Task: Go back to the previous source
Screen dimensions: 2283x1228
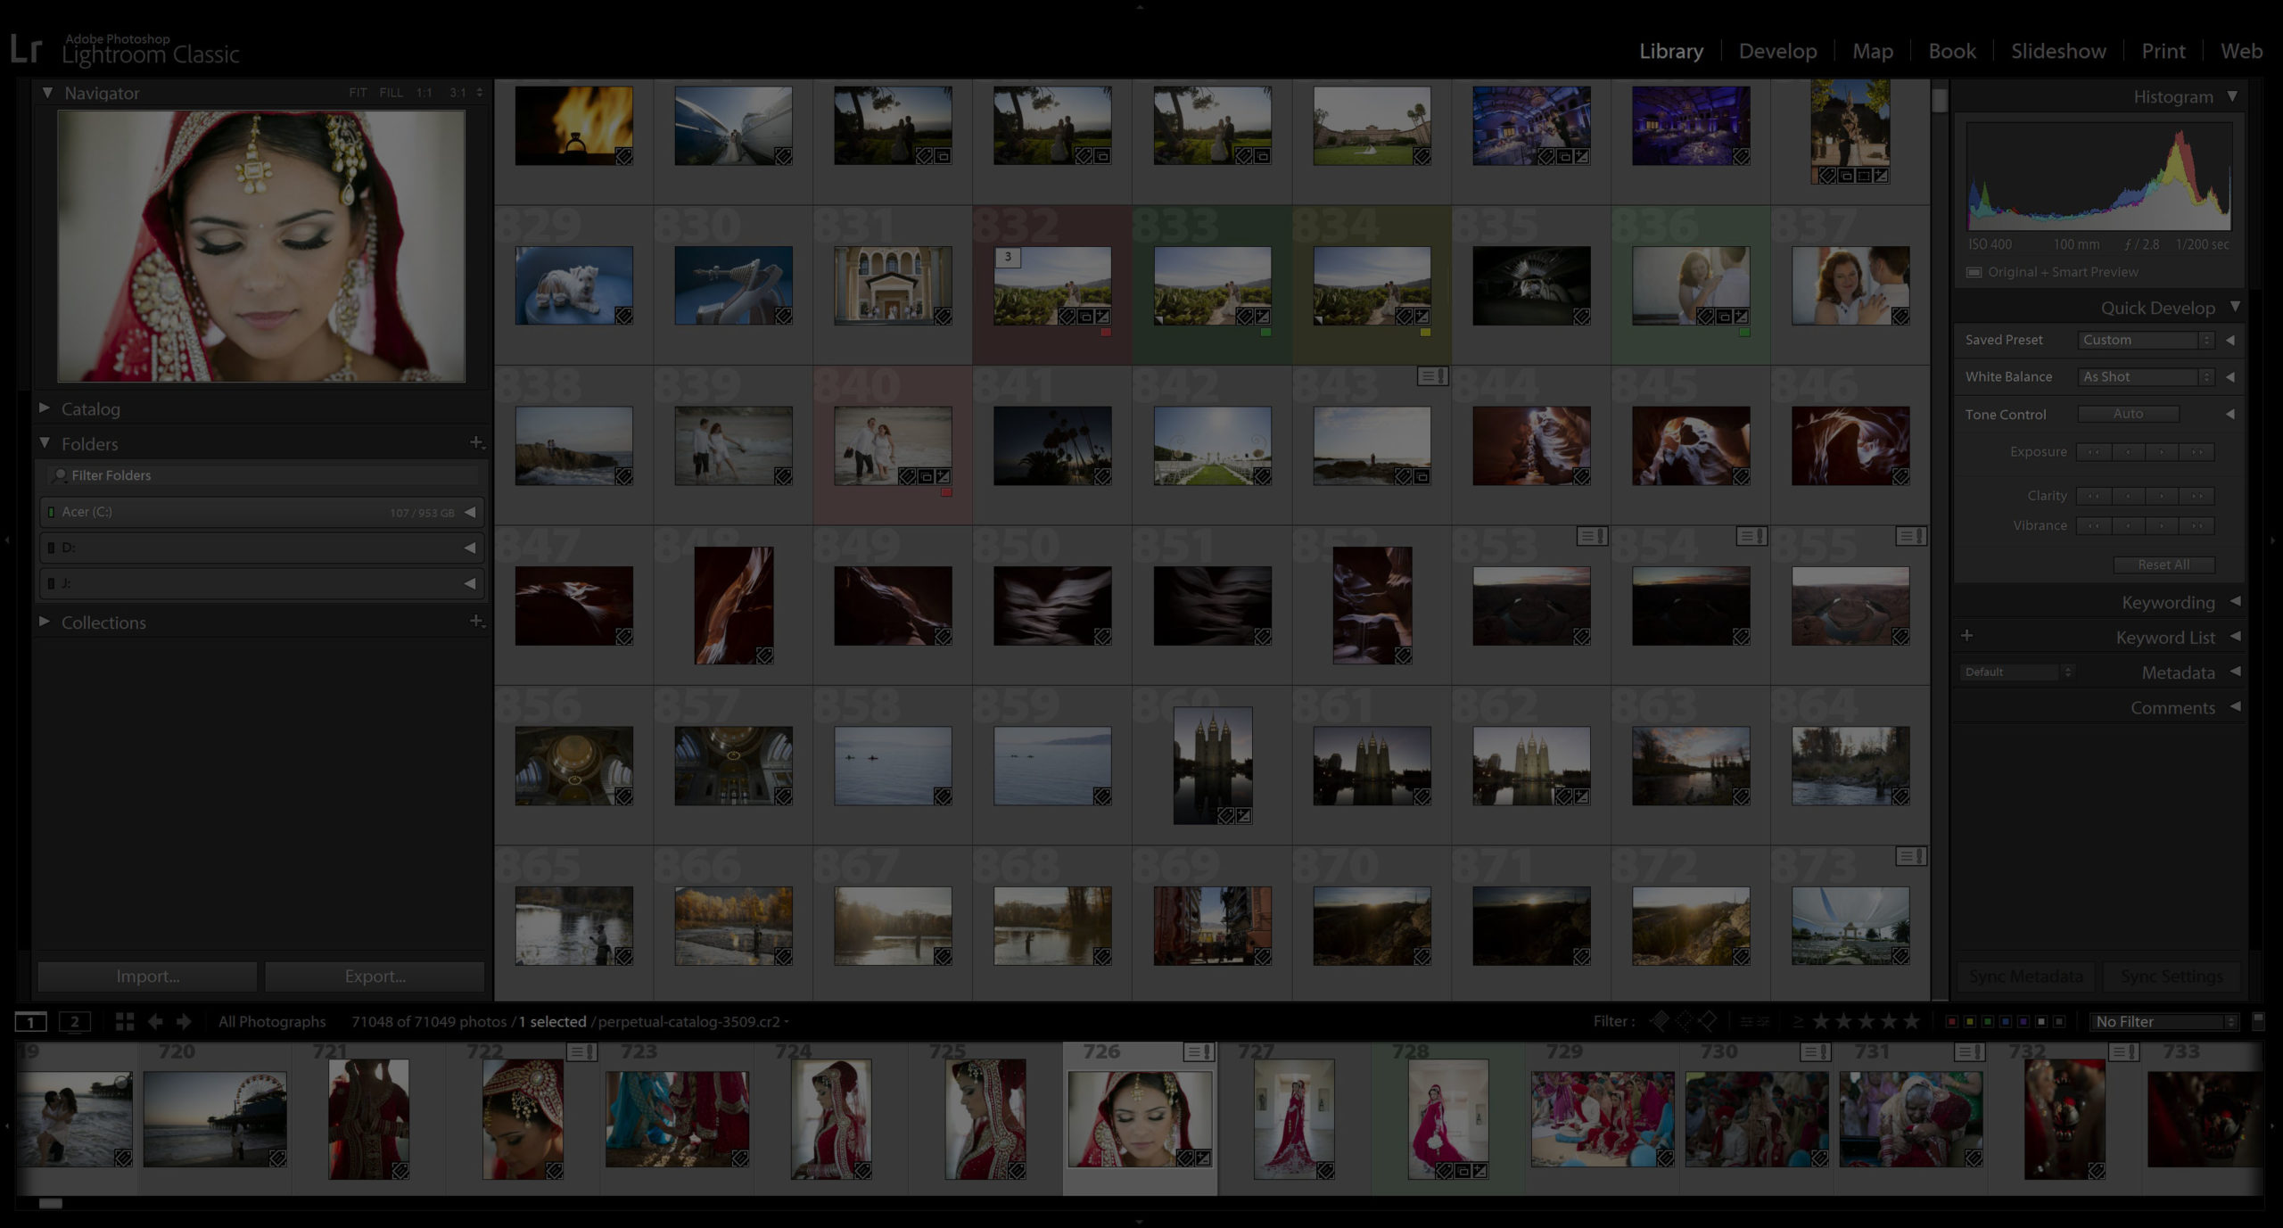Action: pos(155,1022)
